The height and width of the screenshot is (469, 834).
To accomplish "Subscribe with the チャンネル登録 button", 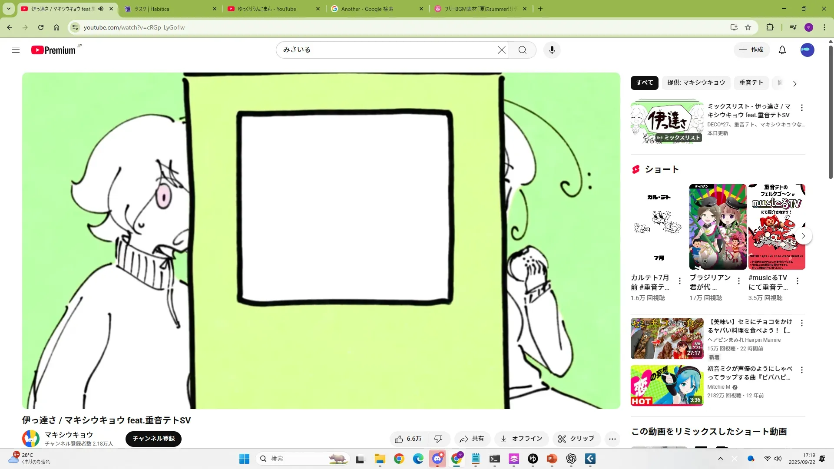I will coord(153,439).
